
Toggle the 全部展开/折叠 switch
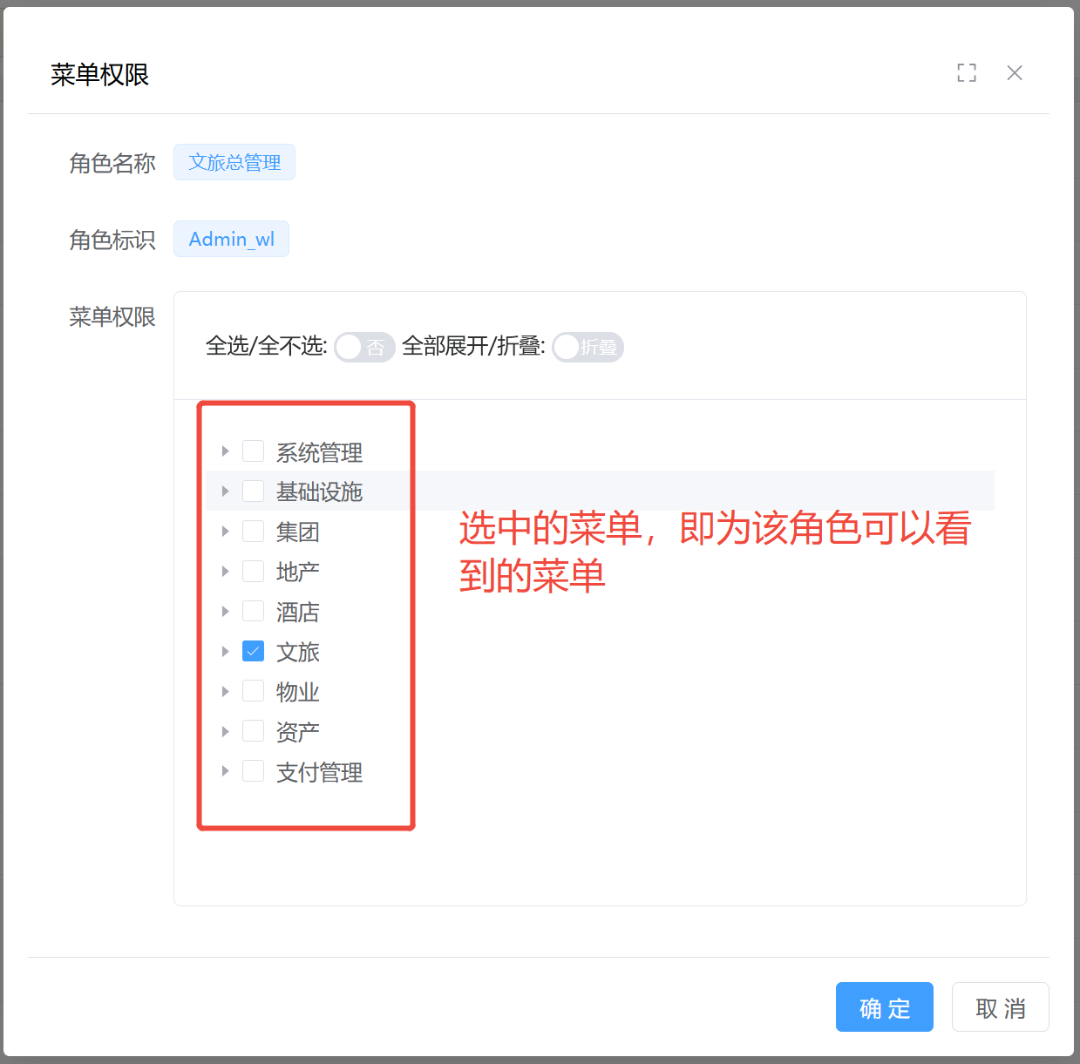point(588,347)
